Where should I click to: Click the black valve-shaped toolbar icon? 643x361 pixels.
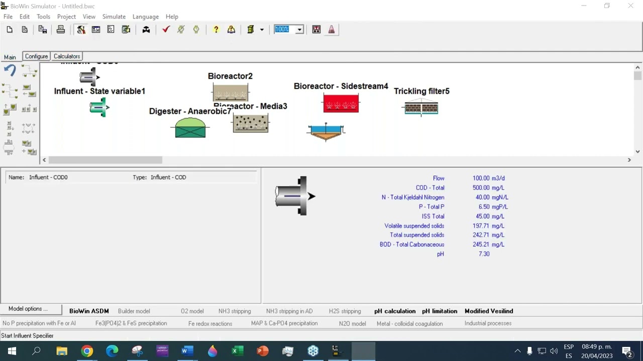[146, 30]
